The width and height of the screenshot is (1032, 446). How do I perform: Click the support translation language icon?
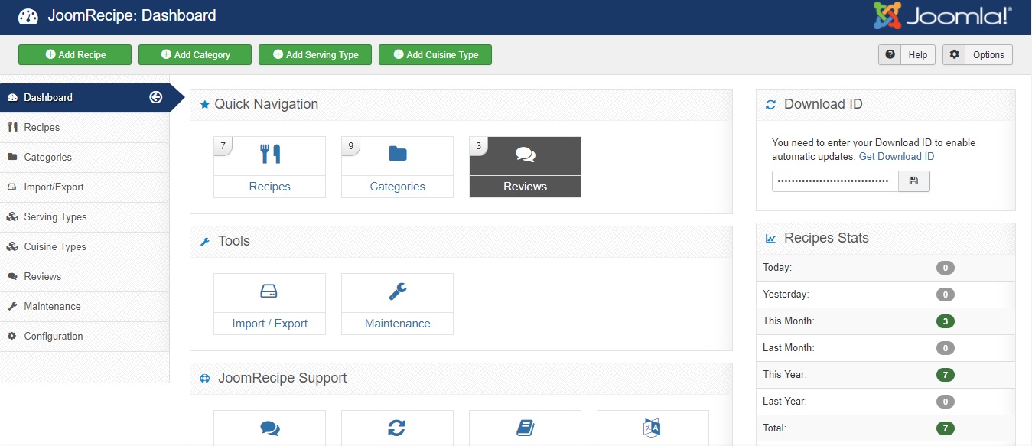point(652,428)
